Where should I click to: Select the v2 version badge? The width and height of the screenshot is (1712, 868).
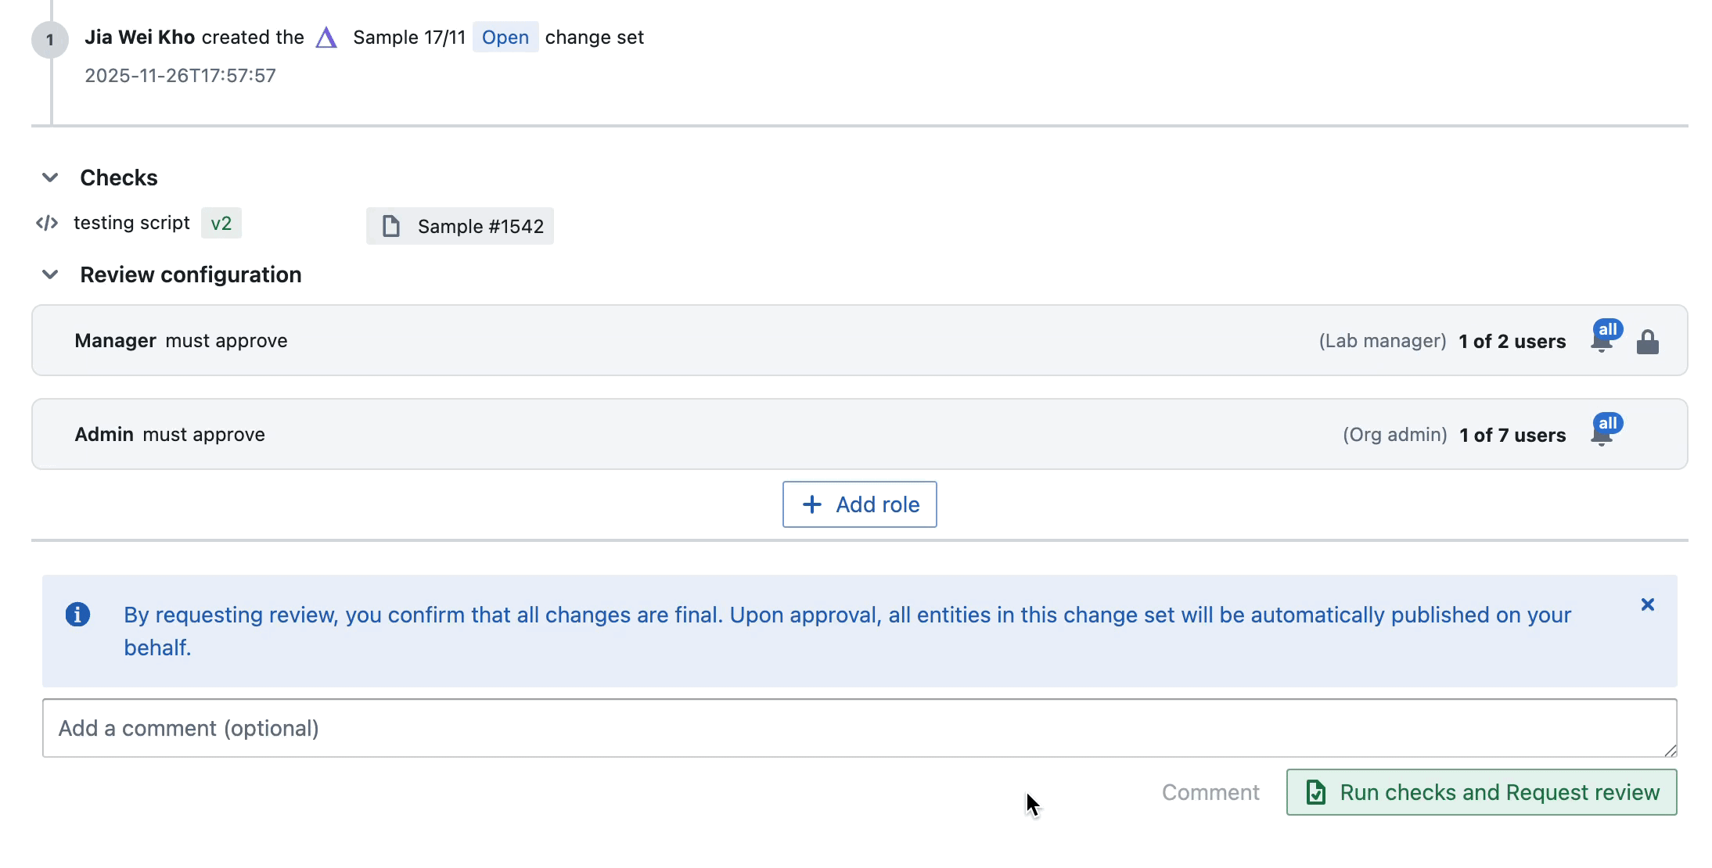(221, 223)
